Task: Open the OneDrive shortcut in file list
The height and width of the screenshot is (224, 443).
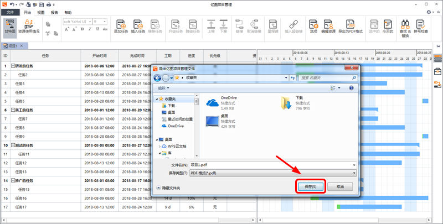Action: pyautogui.click(x=222, y=103)
